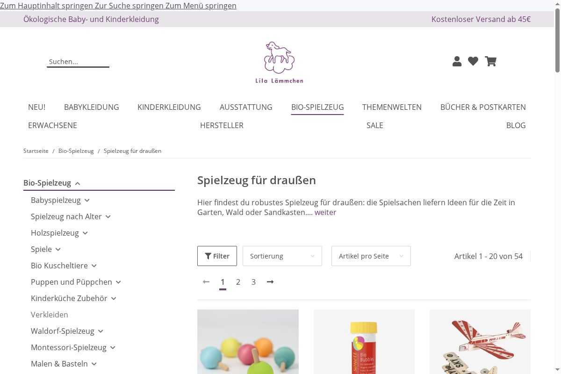Click the Suchen search field
Screen dimensions: 561x374
coord(78,62)
